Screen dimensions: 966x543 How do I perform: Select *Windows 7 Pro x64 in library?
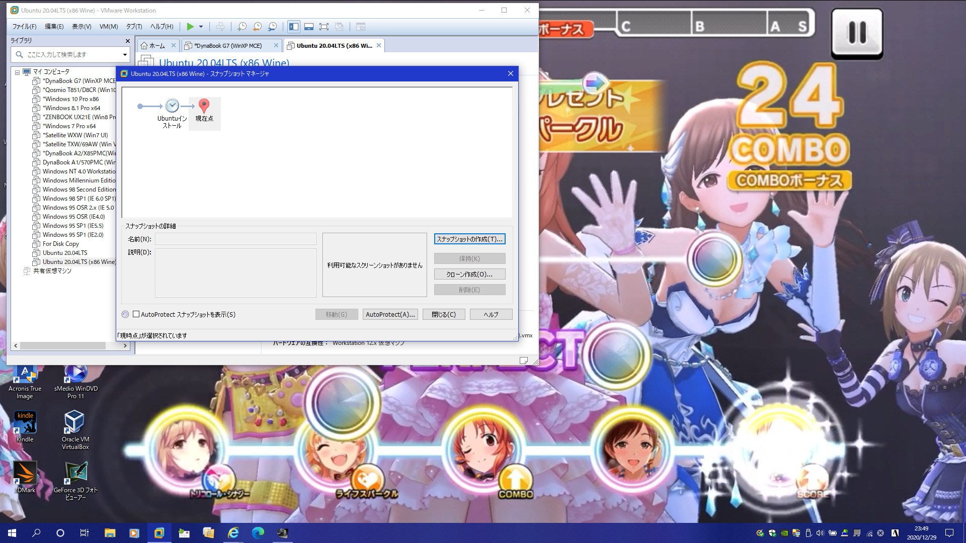point(69,126)
